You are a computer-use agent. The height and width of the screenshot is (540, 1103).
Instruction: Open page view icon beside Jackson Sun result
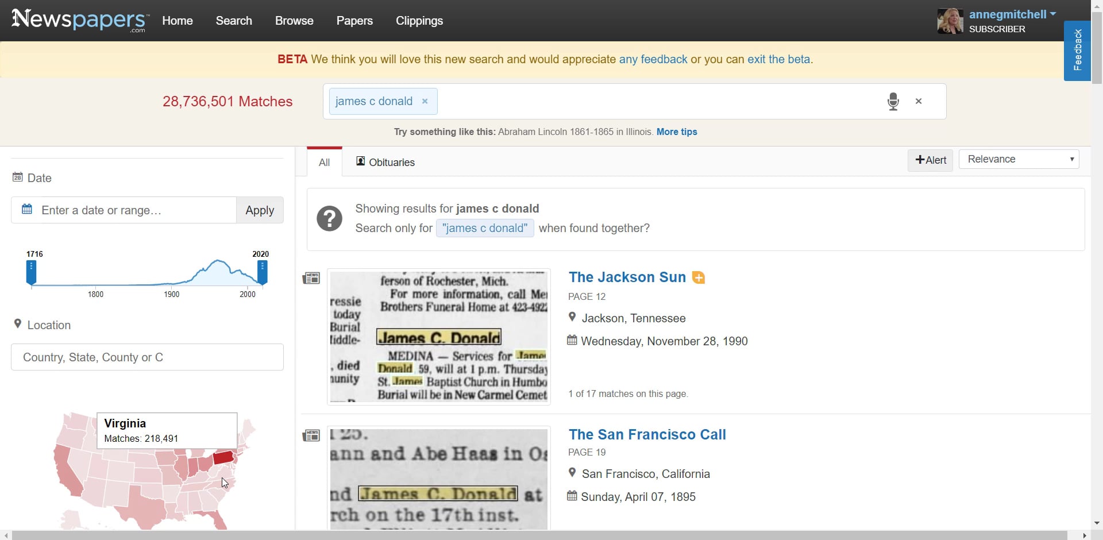coord(311,277)
